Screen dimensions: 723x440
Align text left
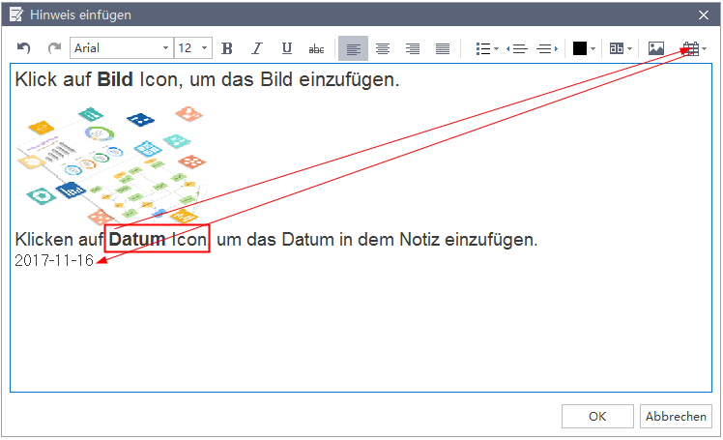pyautogui.click(x=353, y=48)
